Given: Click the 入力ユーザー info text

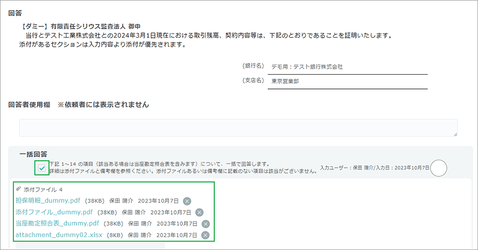Looking at the screenshot, I should point(374,168).
